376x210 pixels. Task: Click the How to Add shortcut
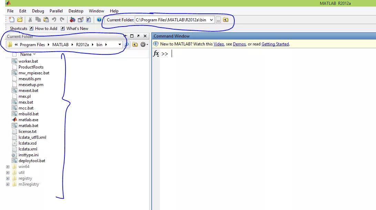click(x=43, y=29)
